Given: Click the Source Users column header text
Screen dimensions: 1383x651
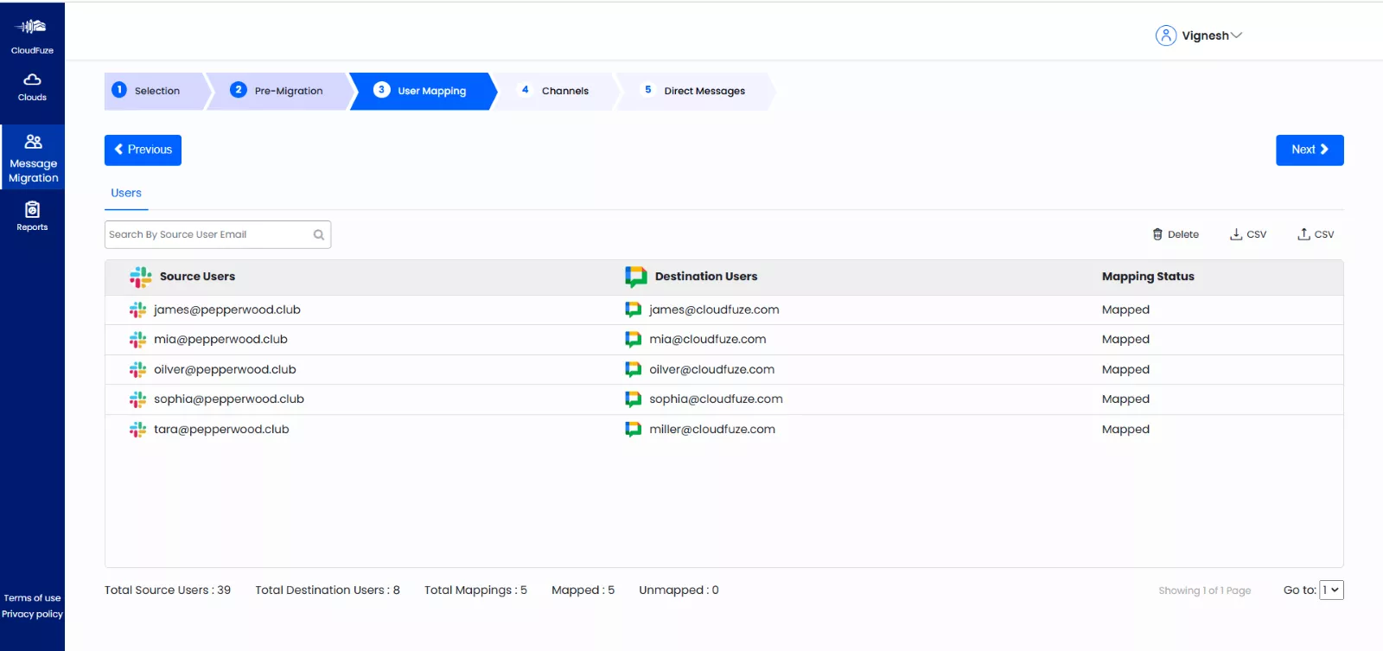Looking at the screenshot, I should pos(197,277).
